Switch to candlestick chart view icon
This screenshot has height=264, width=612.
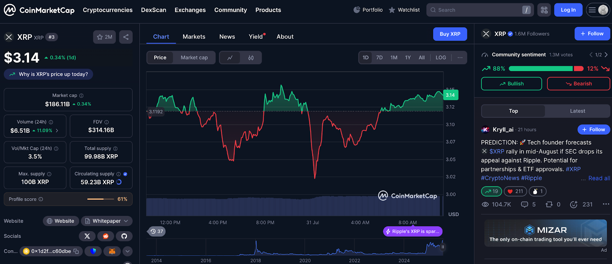251,58
